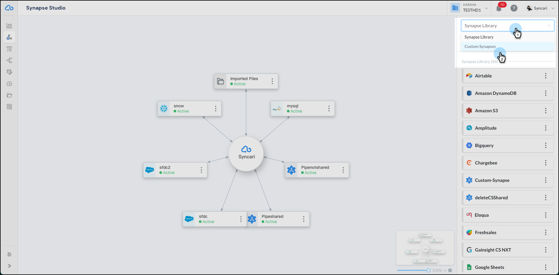Select deleteCSShared in the library list
559x275 pixels.
pos(508,198)
